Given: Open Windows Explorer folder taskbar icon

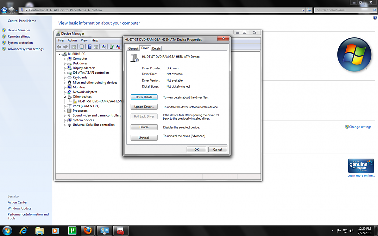Looking at the screenshot, I should 39,231.
